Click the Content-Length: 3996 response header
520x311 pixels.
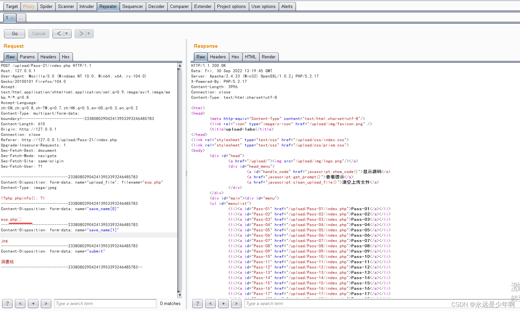214,87
